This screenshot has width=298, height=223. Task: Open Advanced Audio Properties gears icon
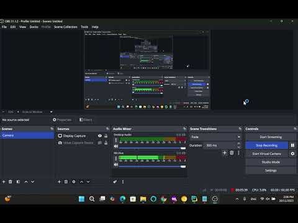tap(115, 181)
